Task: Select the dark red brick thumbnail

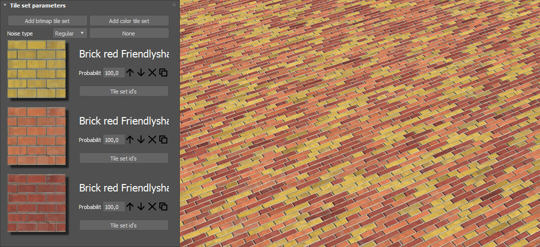Action: click(37, 203)
